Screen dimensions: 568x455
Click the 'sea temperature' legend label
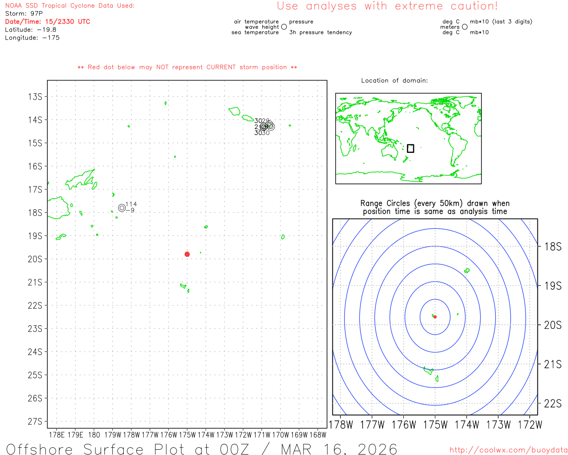click(x=255, y=32)
